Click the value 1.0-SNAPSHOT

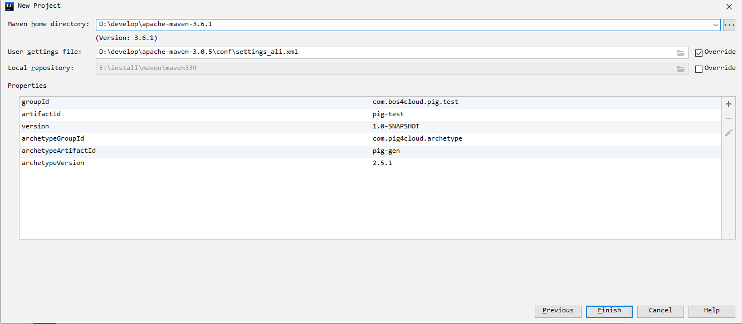pyautogui.click(x=396, y=127)
